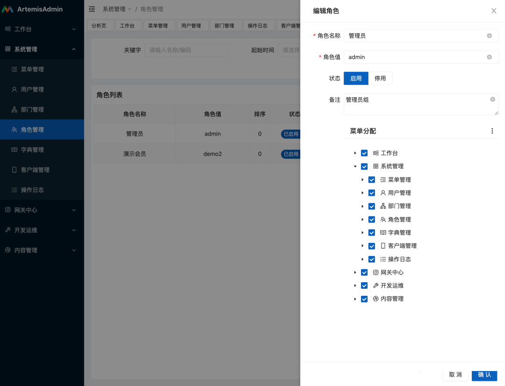Expand the 网关中心 tree node arrow

click(355, 272)
